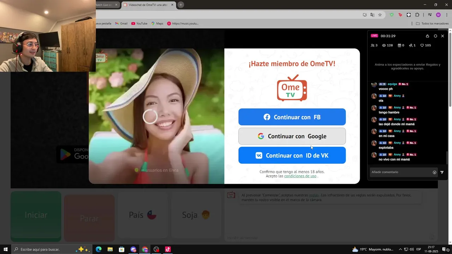
Task: Show hidden system tray icons
Action: [400, 249]
